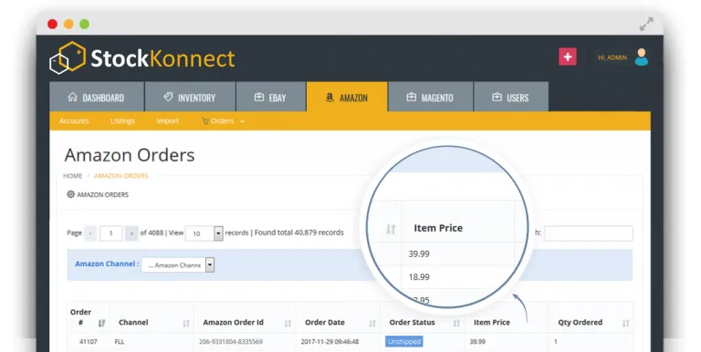Sort by Amazon Order Id icon

288,323
